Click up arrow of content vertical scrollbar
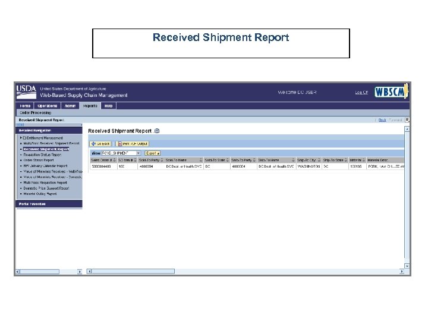 pos(407,129)
